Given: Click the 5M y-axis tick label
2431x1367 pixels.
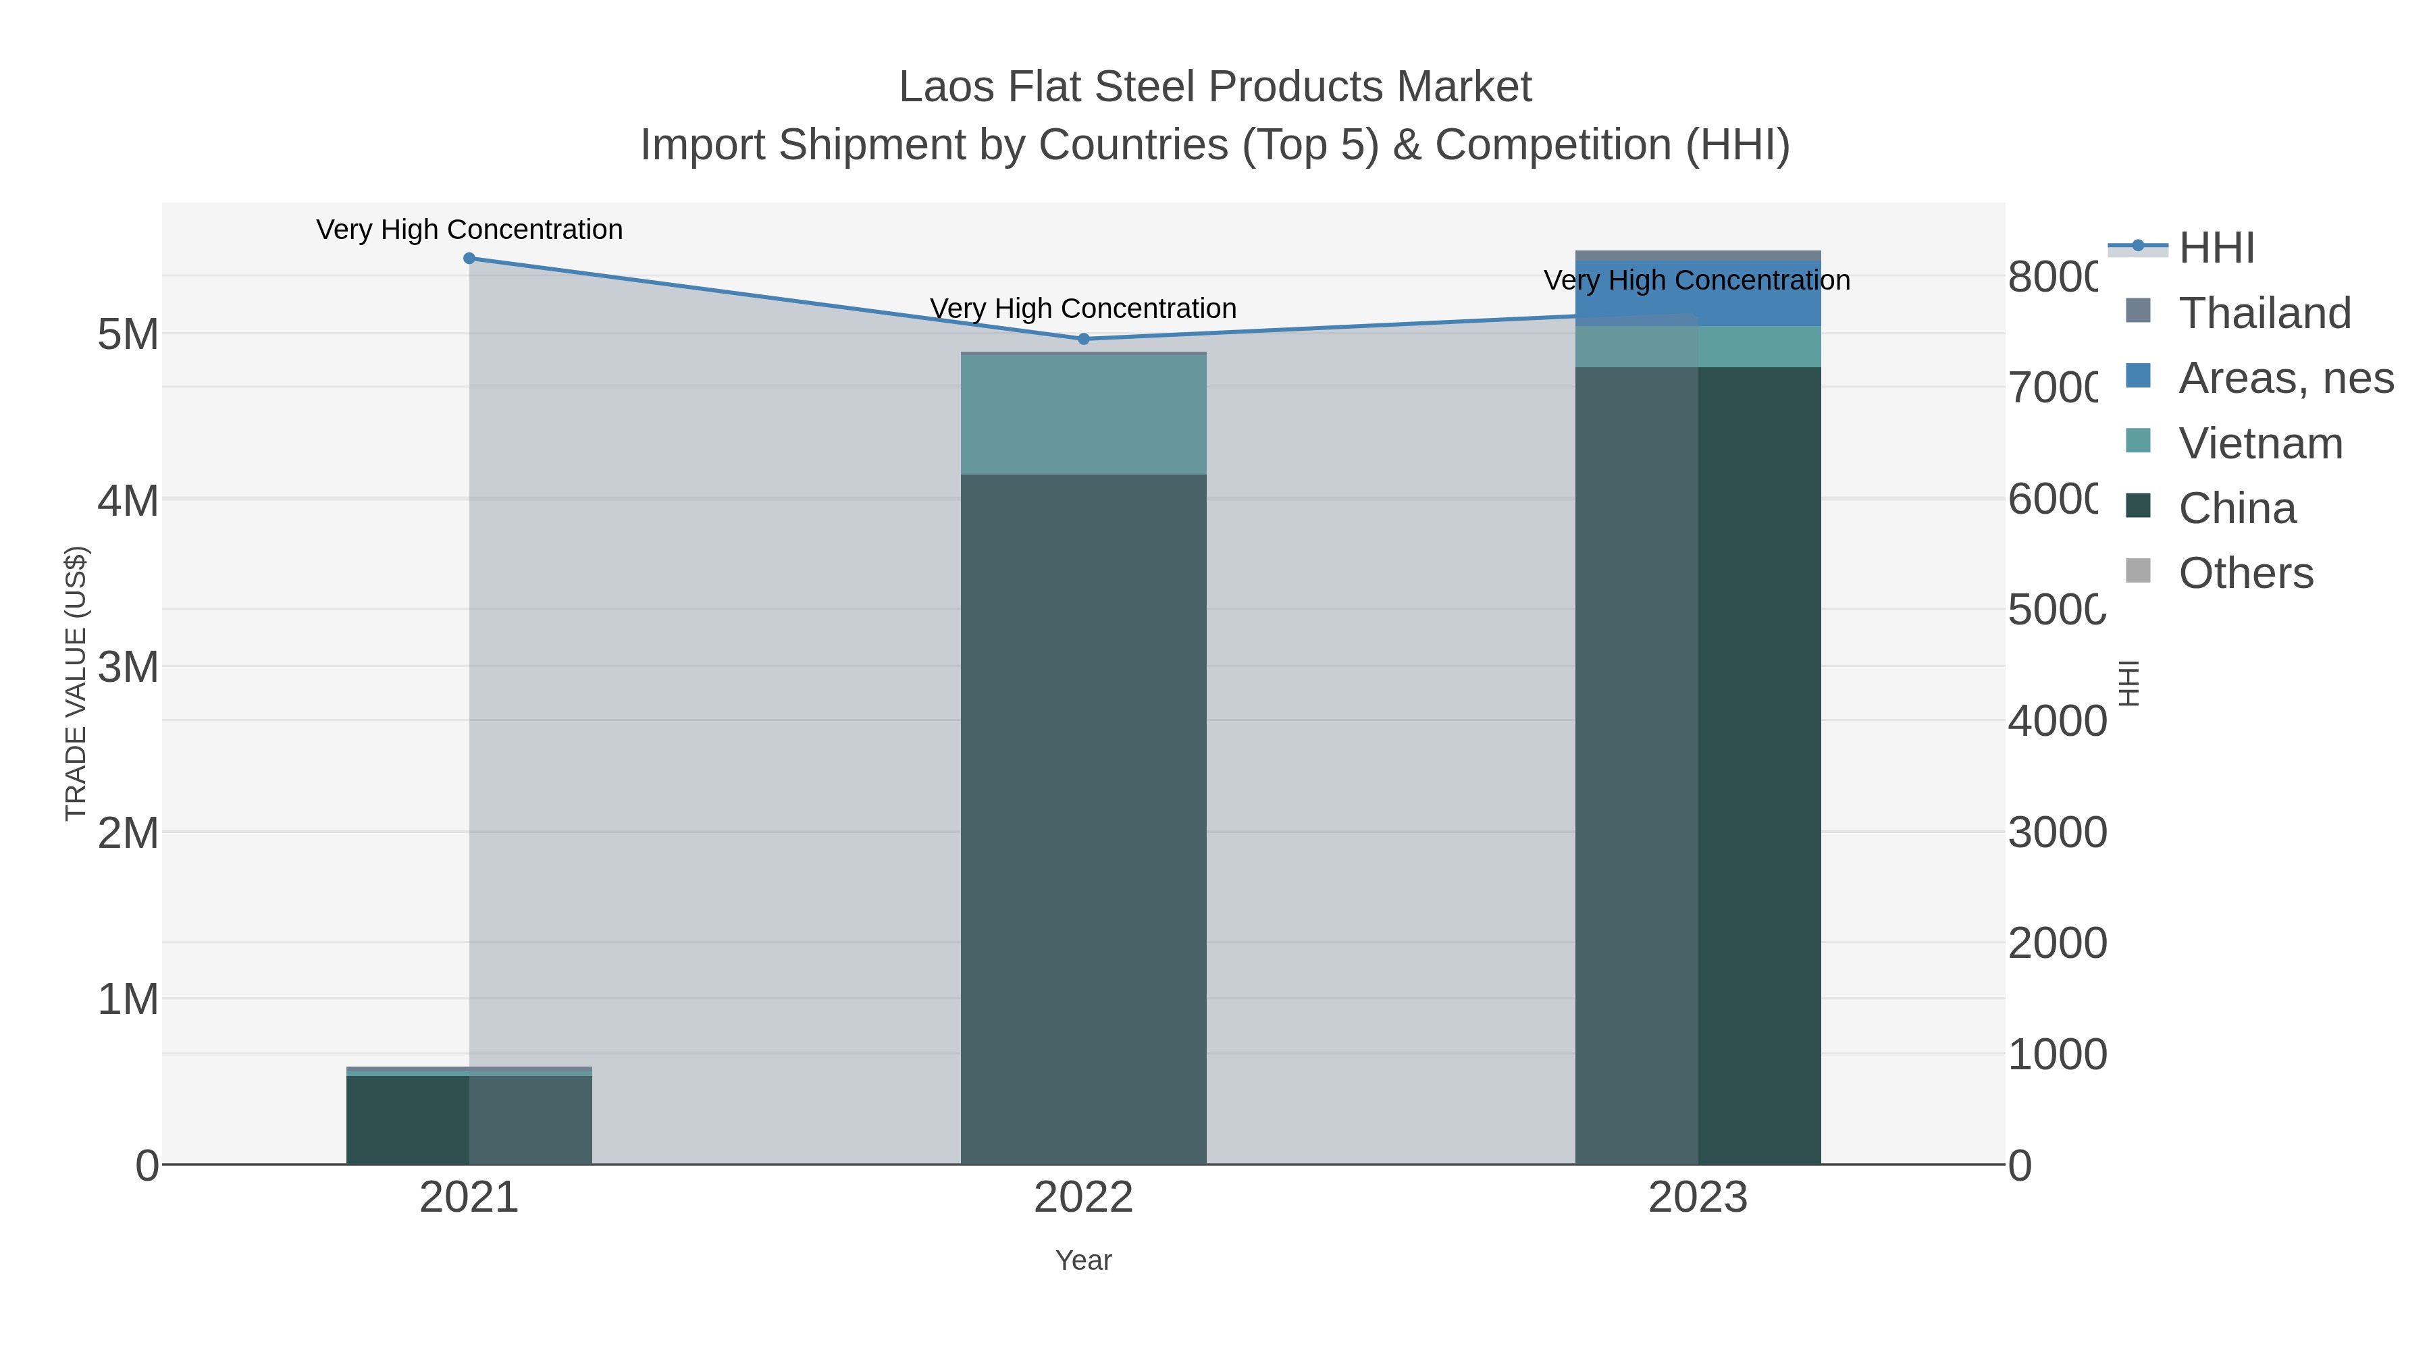Looking at the screenshot, I should click(128, 334).
